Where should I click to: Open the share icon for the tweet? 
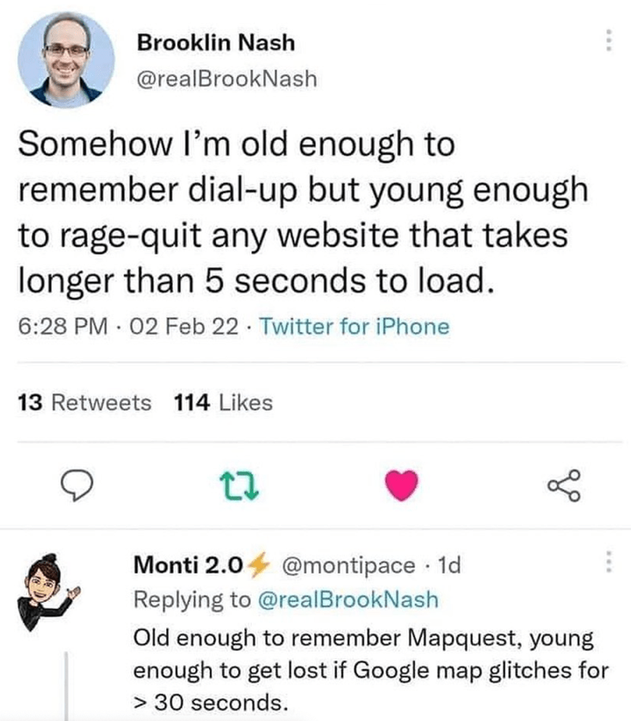pos(564,485)
